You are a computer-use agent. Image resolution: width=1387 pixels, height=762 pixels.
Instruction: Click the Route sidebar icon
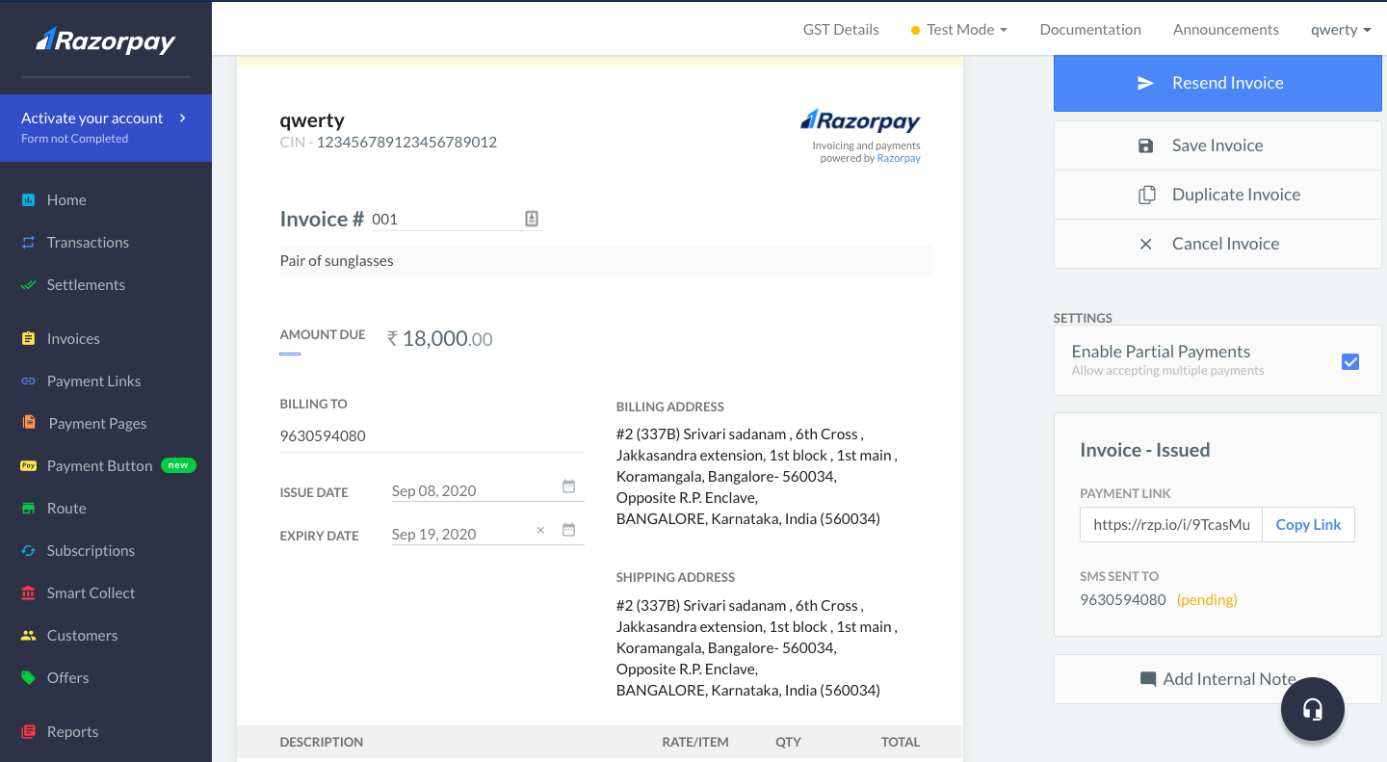(29, 509)
